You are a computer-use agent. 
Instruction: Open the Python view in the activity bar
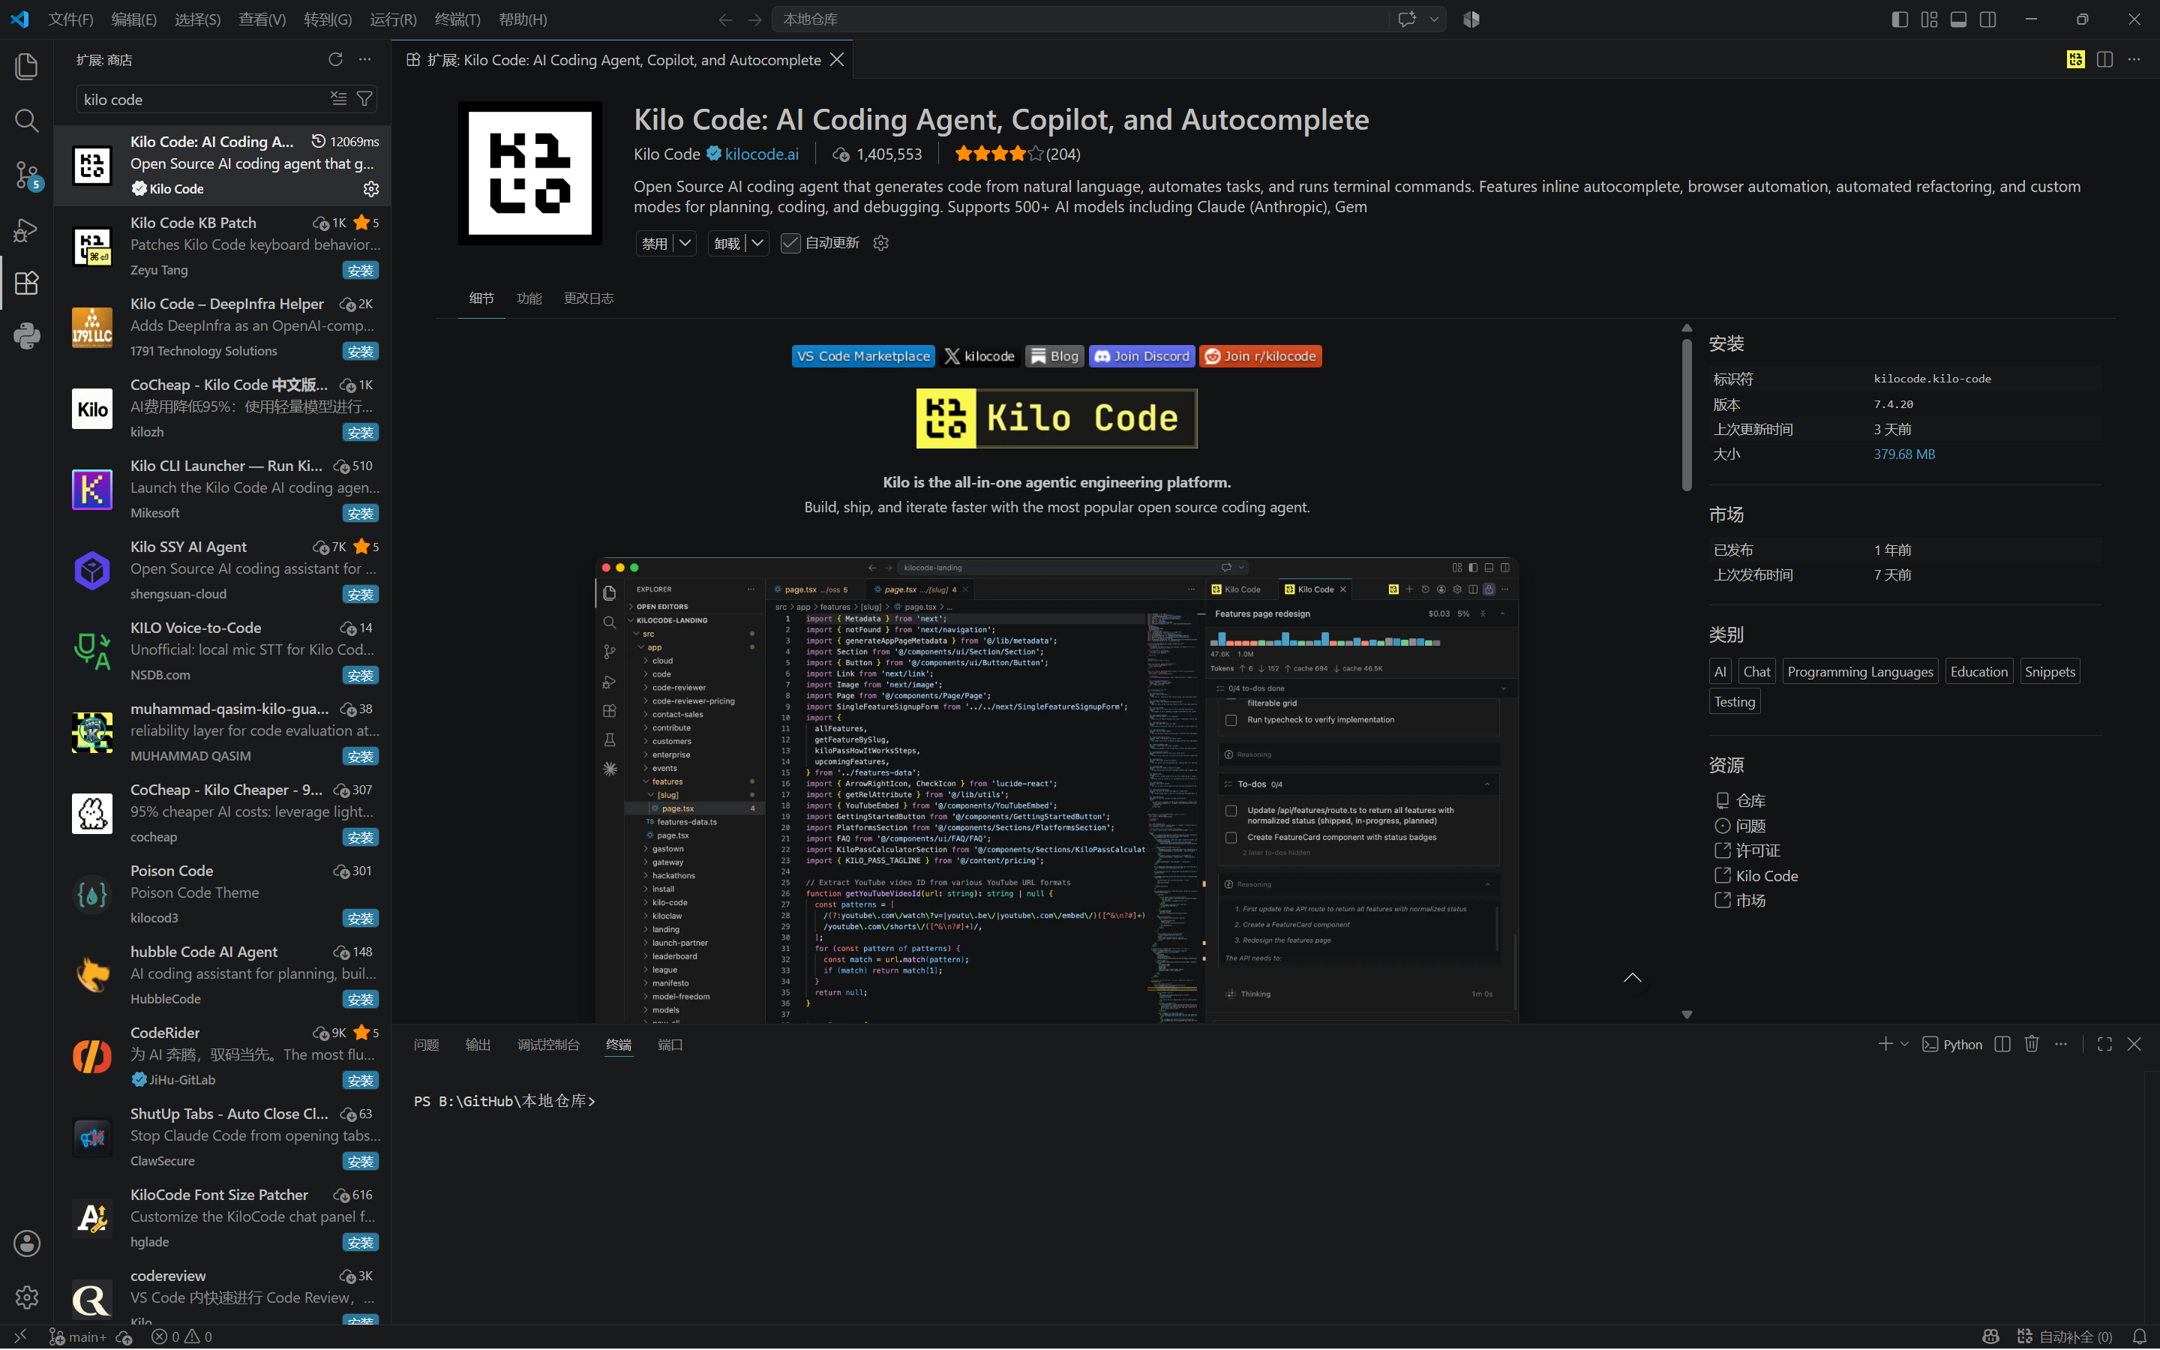click(27, 337)
